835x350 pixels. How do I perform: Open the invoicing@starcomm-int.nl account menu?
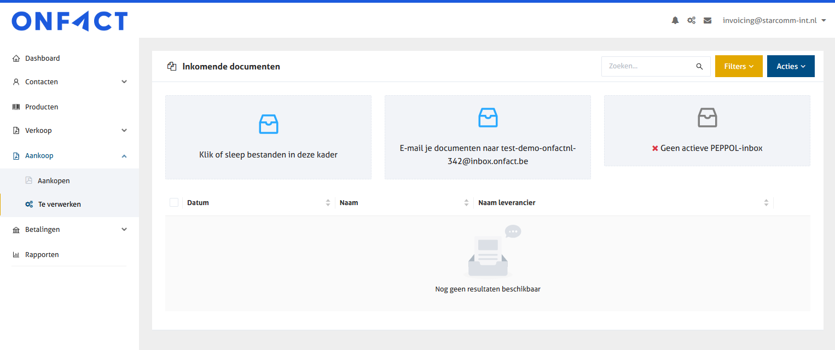pyautogui.click(x=774, y=20)
